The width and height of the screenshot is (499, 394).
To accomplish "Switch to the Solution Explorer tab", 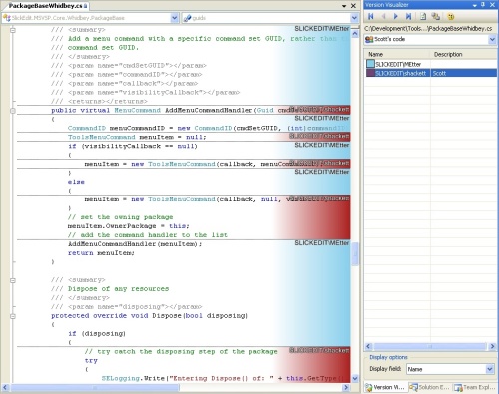I will pyautogui.click(x=429, y=387).
